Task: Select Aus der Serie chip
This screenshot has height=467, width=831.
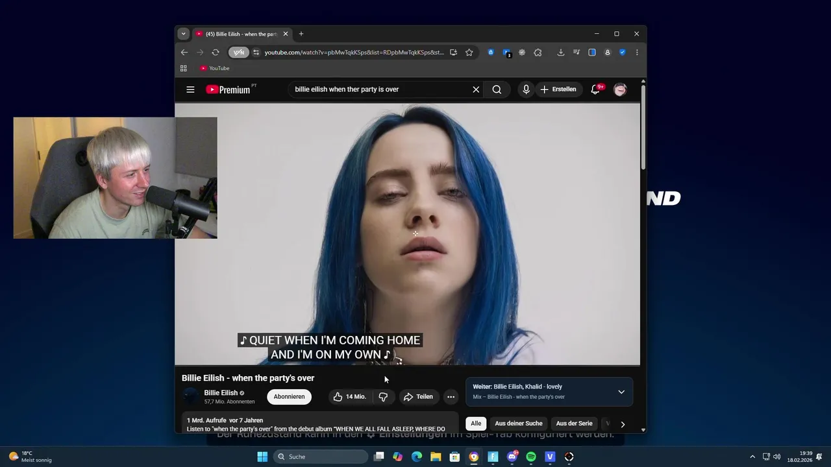Action: point(575,424)
